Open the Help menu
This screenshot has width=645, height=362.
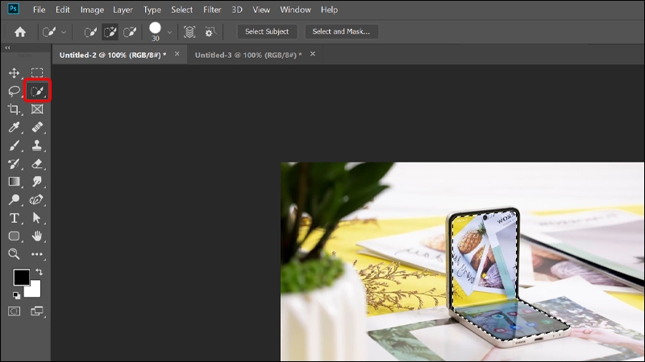329,10
